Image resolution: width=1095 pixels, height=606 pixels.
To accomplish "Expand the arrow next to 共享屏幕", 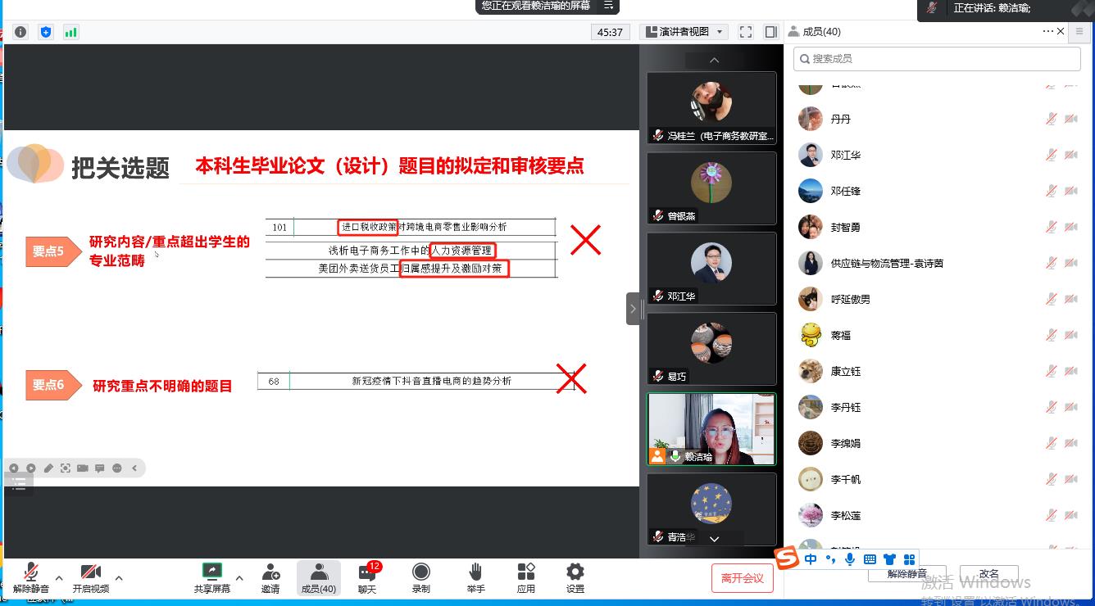I will click(x=239, y=577).
